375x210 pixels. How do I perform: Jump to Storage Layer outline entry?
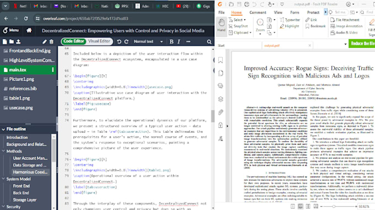coord(25,200)
